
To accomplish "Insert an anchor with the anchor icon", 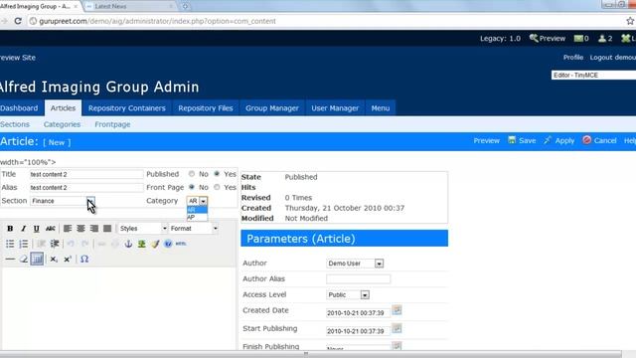I will (128, 244).
